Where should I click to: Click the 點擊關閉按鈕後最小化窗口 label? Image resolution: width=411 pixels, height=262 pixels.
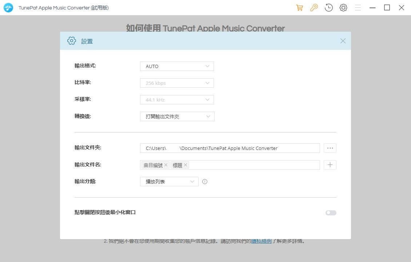[x=105, y=212]
